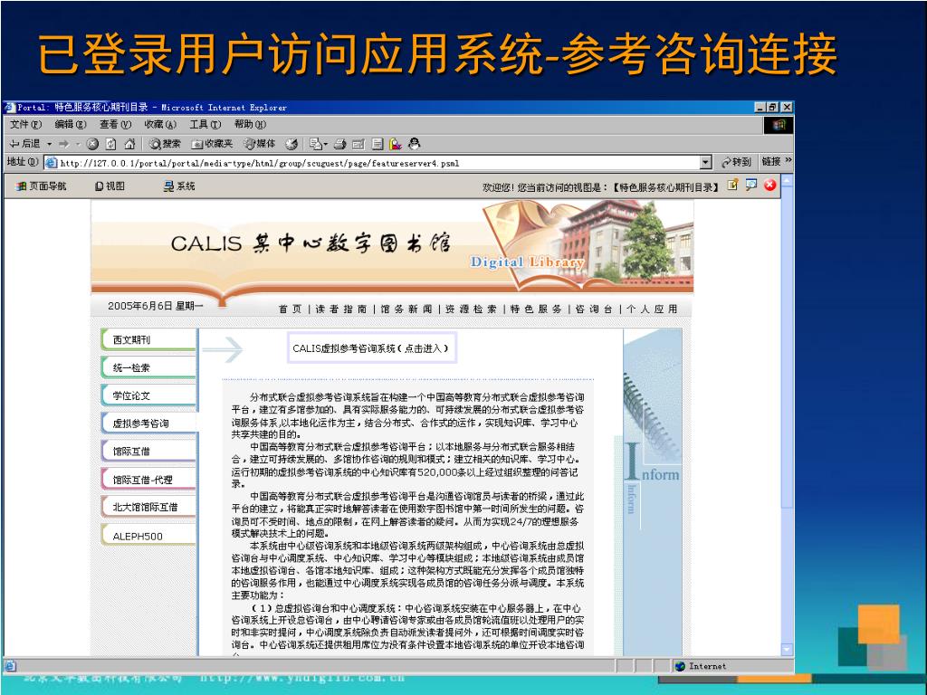Image resolution: width=927 pixels, height=695 pixels.
Task: Open the Mail button dropdown arrow
Action: click(x=326, y=144)
